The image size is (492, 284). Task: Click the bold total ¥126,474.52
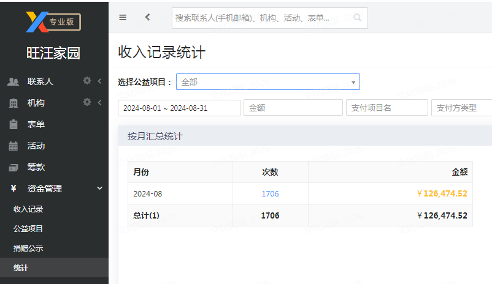coord(442,215)
